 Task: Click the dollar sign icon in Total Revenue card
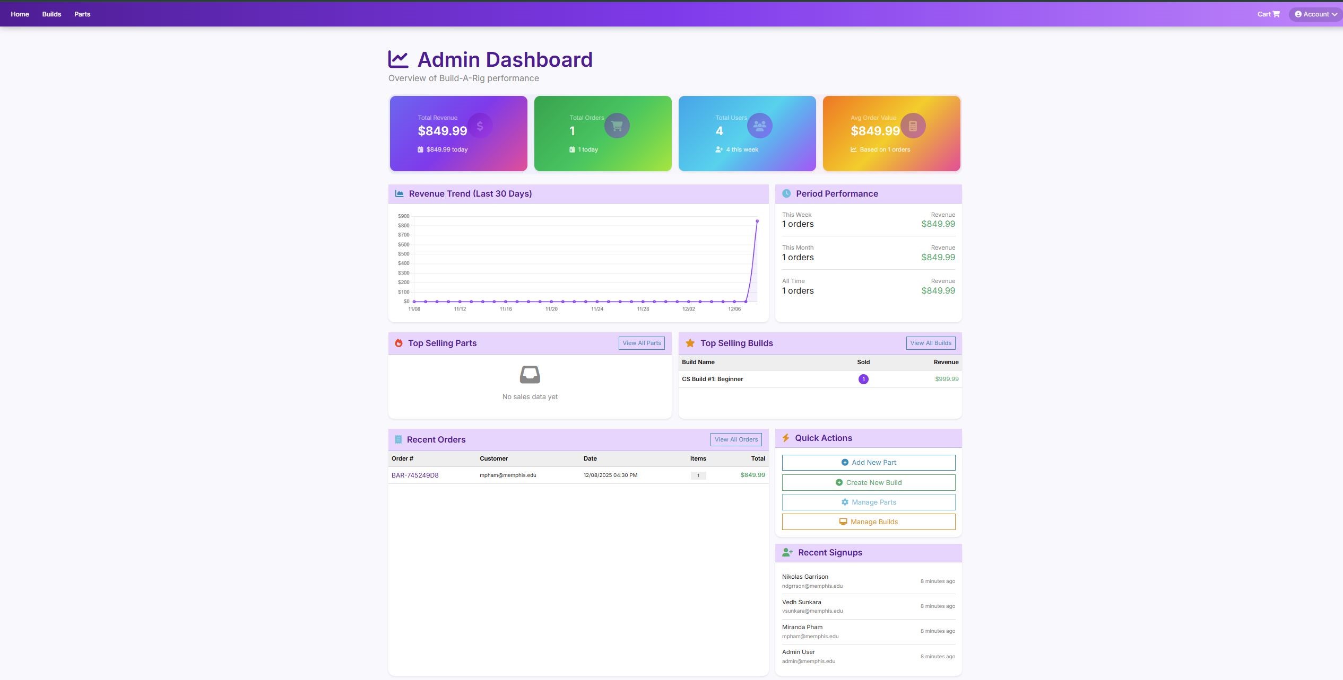tap(480, 126)
